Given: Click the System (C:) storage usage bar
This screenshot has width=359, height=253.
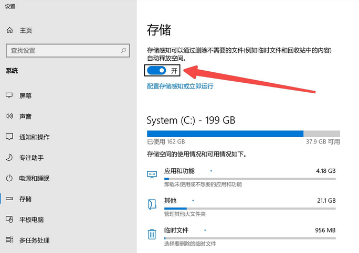Looking at the screenshot, I should coord(243,134).
